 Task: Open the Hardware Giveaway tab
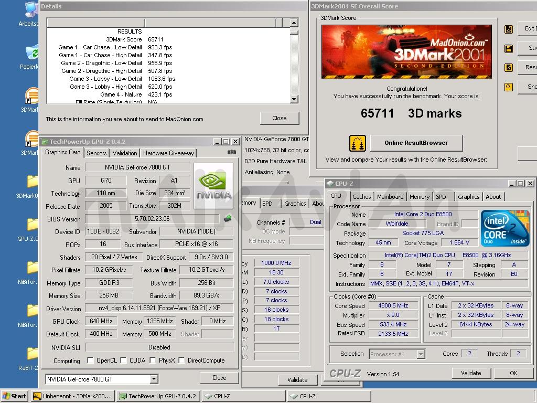tap(168, 153)
